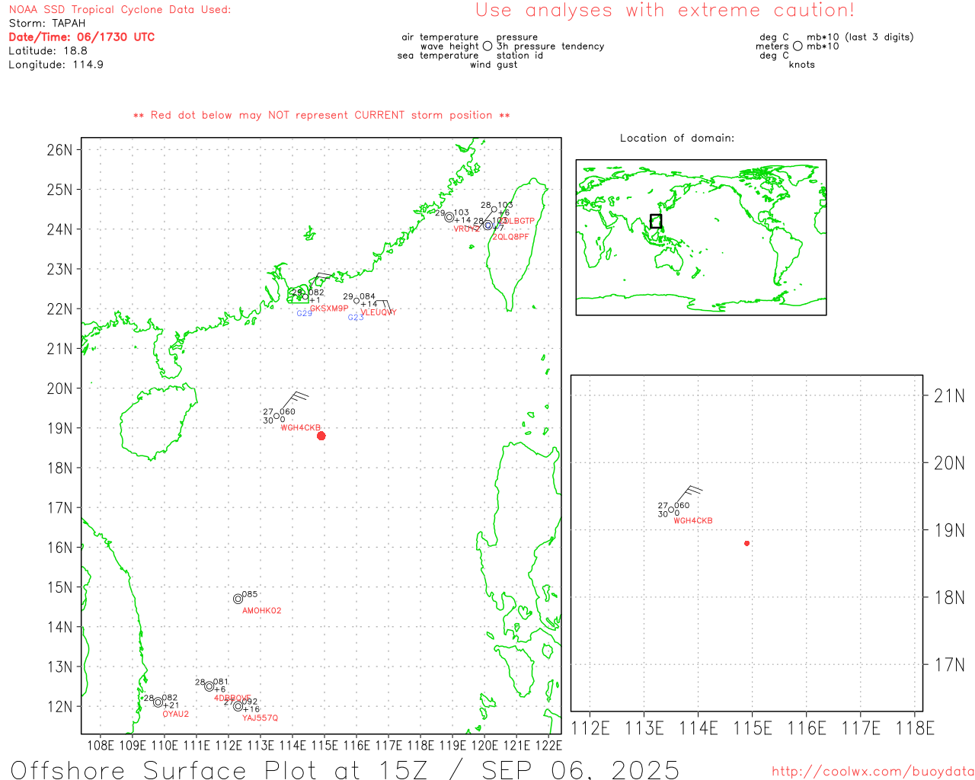975x780 pixels.
Task: Click station circle above VLEUQVY label
Action: coord(356,301)
